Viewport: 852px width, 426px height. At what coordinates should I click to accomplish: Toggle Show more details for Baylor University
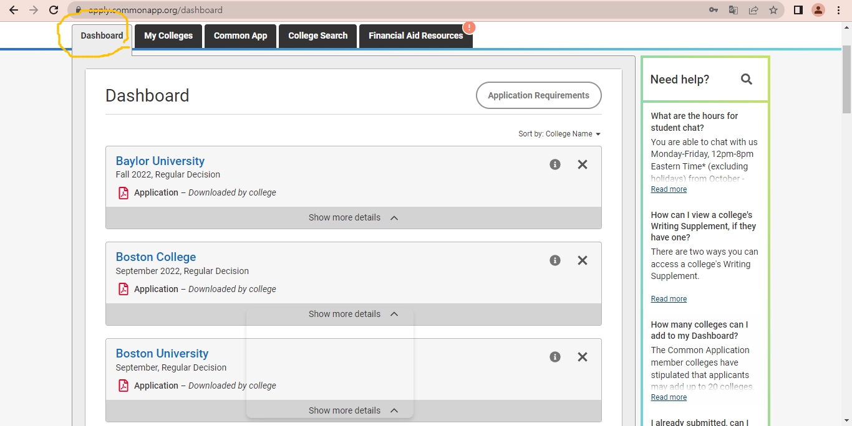354,218
